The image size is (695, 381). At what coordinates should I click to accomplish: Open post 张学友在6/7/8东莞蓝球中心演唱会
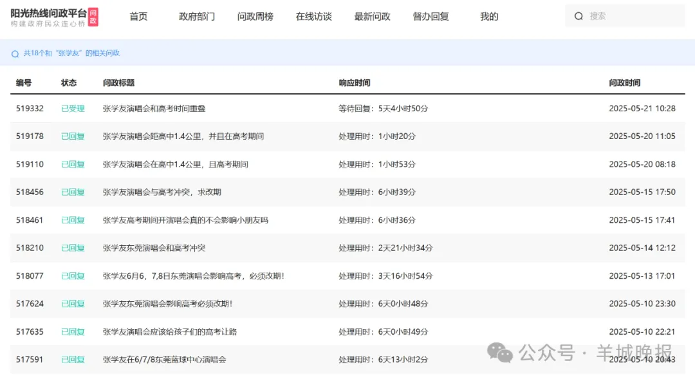click(x=165, y=359)
